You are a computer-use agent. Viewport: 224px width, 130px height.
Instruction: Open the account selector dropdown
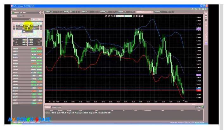26,13
